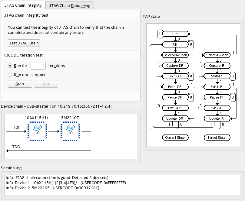Image resolution: width=245 pixels, height=201 pixels.
Task: Select the Pause-DR state node
Action: pyautogui.click(x=175, y=97)
